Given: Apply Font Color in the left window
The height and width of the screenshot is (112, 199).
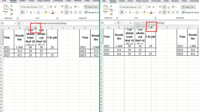Looking at the screenshot, I should 53,12.
